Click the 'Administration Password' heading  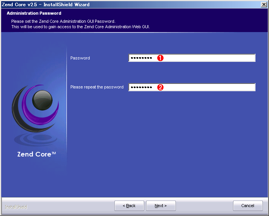[x=34, y=13]
